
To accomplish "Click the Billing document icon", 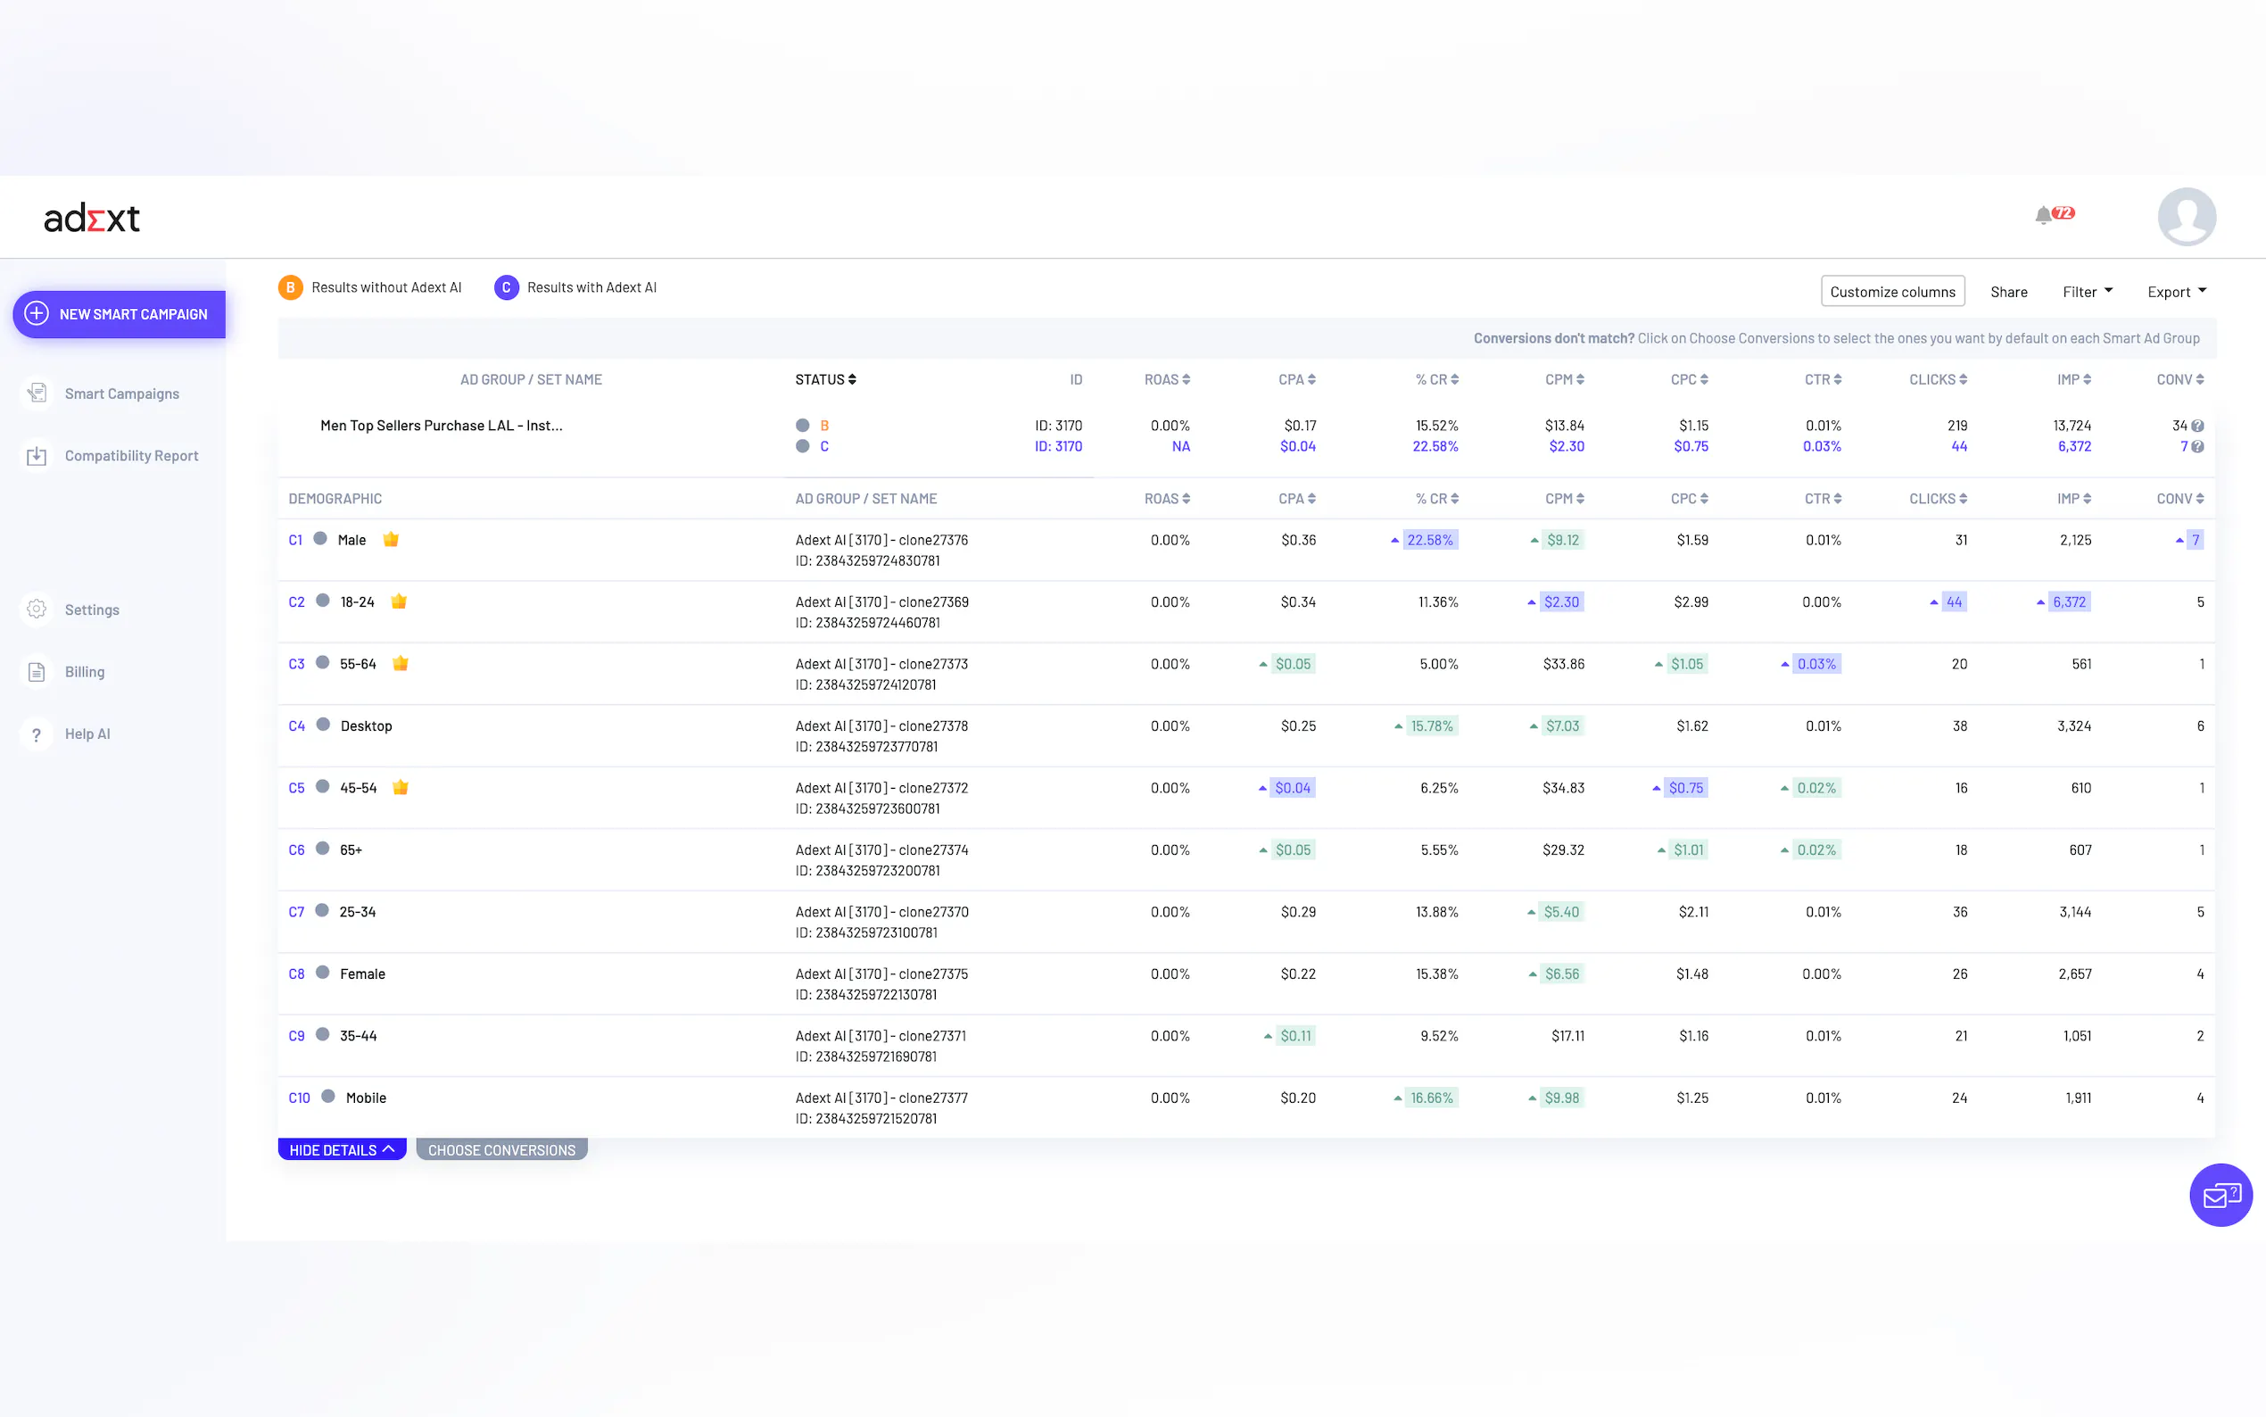I will click(x=37, y=672).
